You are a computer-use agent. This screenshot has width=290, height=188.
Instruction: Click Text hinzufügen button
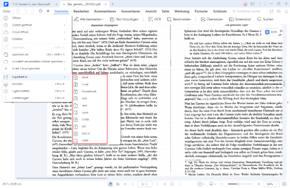[x=124, y=19]
